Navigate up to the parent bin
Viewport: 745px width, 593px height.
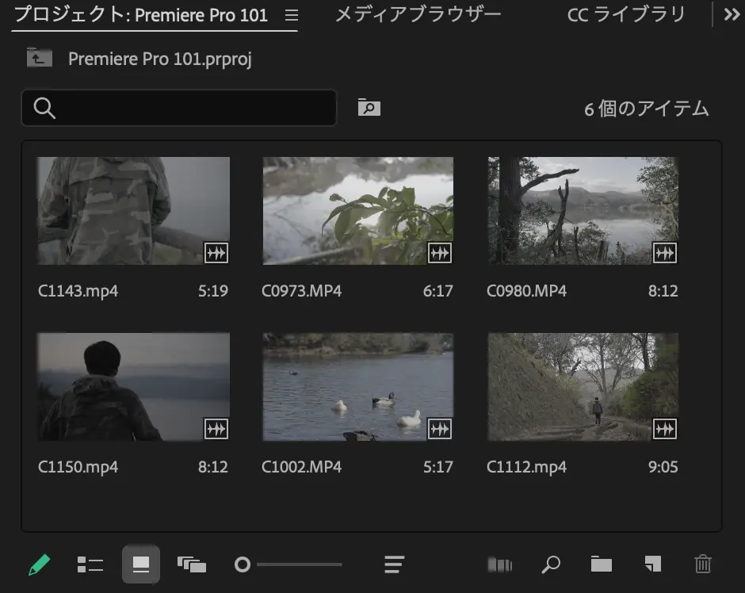(x=38, y=59)
